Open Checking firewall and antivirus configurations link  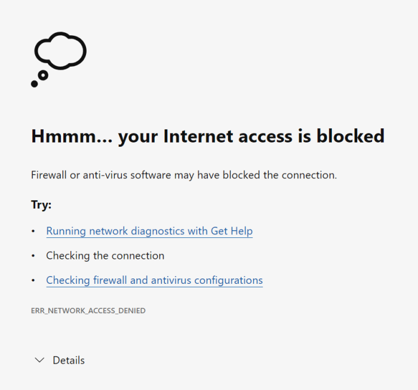pyautogui.click(x=154, y=280)
